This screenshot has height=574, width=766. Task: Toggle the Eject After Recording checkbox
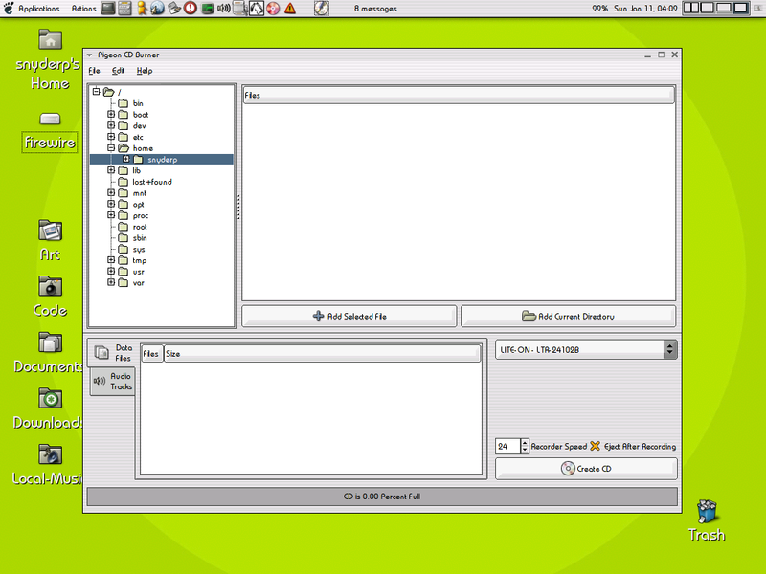(x=595, y=446)
